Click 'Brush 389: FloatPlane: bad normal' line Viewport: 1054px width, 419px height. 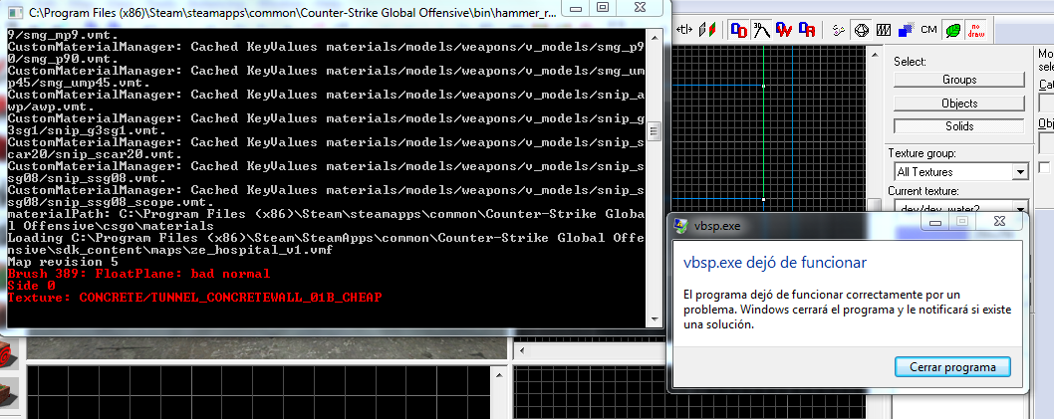138,274
